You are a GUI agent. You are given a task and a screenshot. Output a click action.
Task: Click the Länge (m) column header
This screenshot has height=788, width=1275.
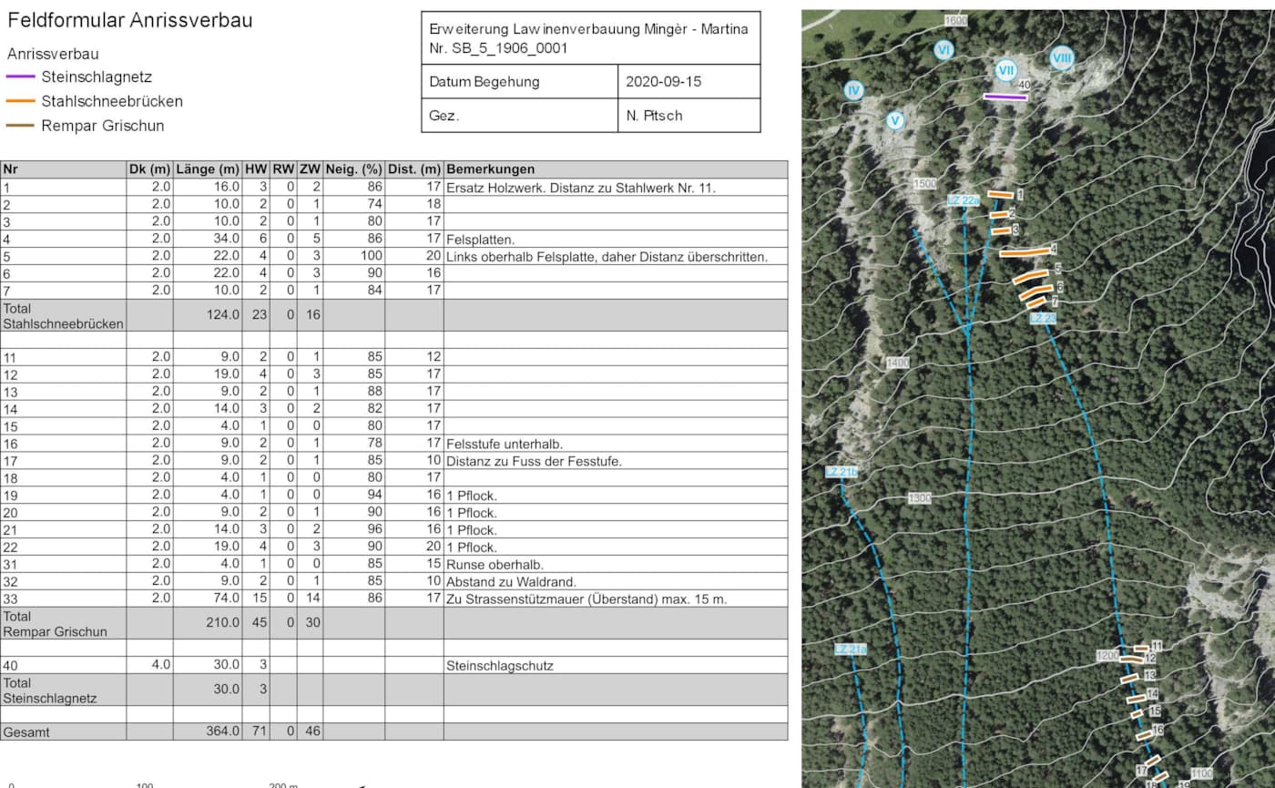pyautogui.click(x=207, y=169)
